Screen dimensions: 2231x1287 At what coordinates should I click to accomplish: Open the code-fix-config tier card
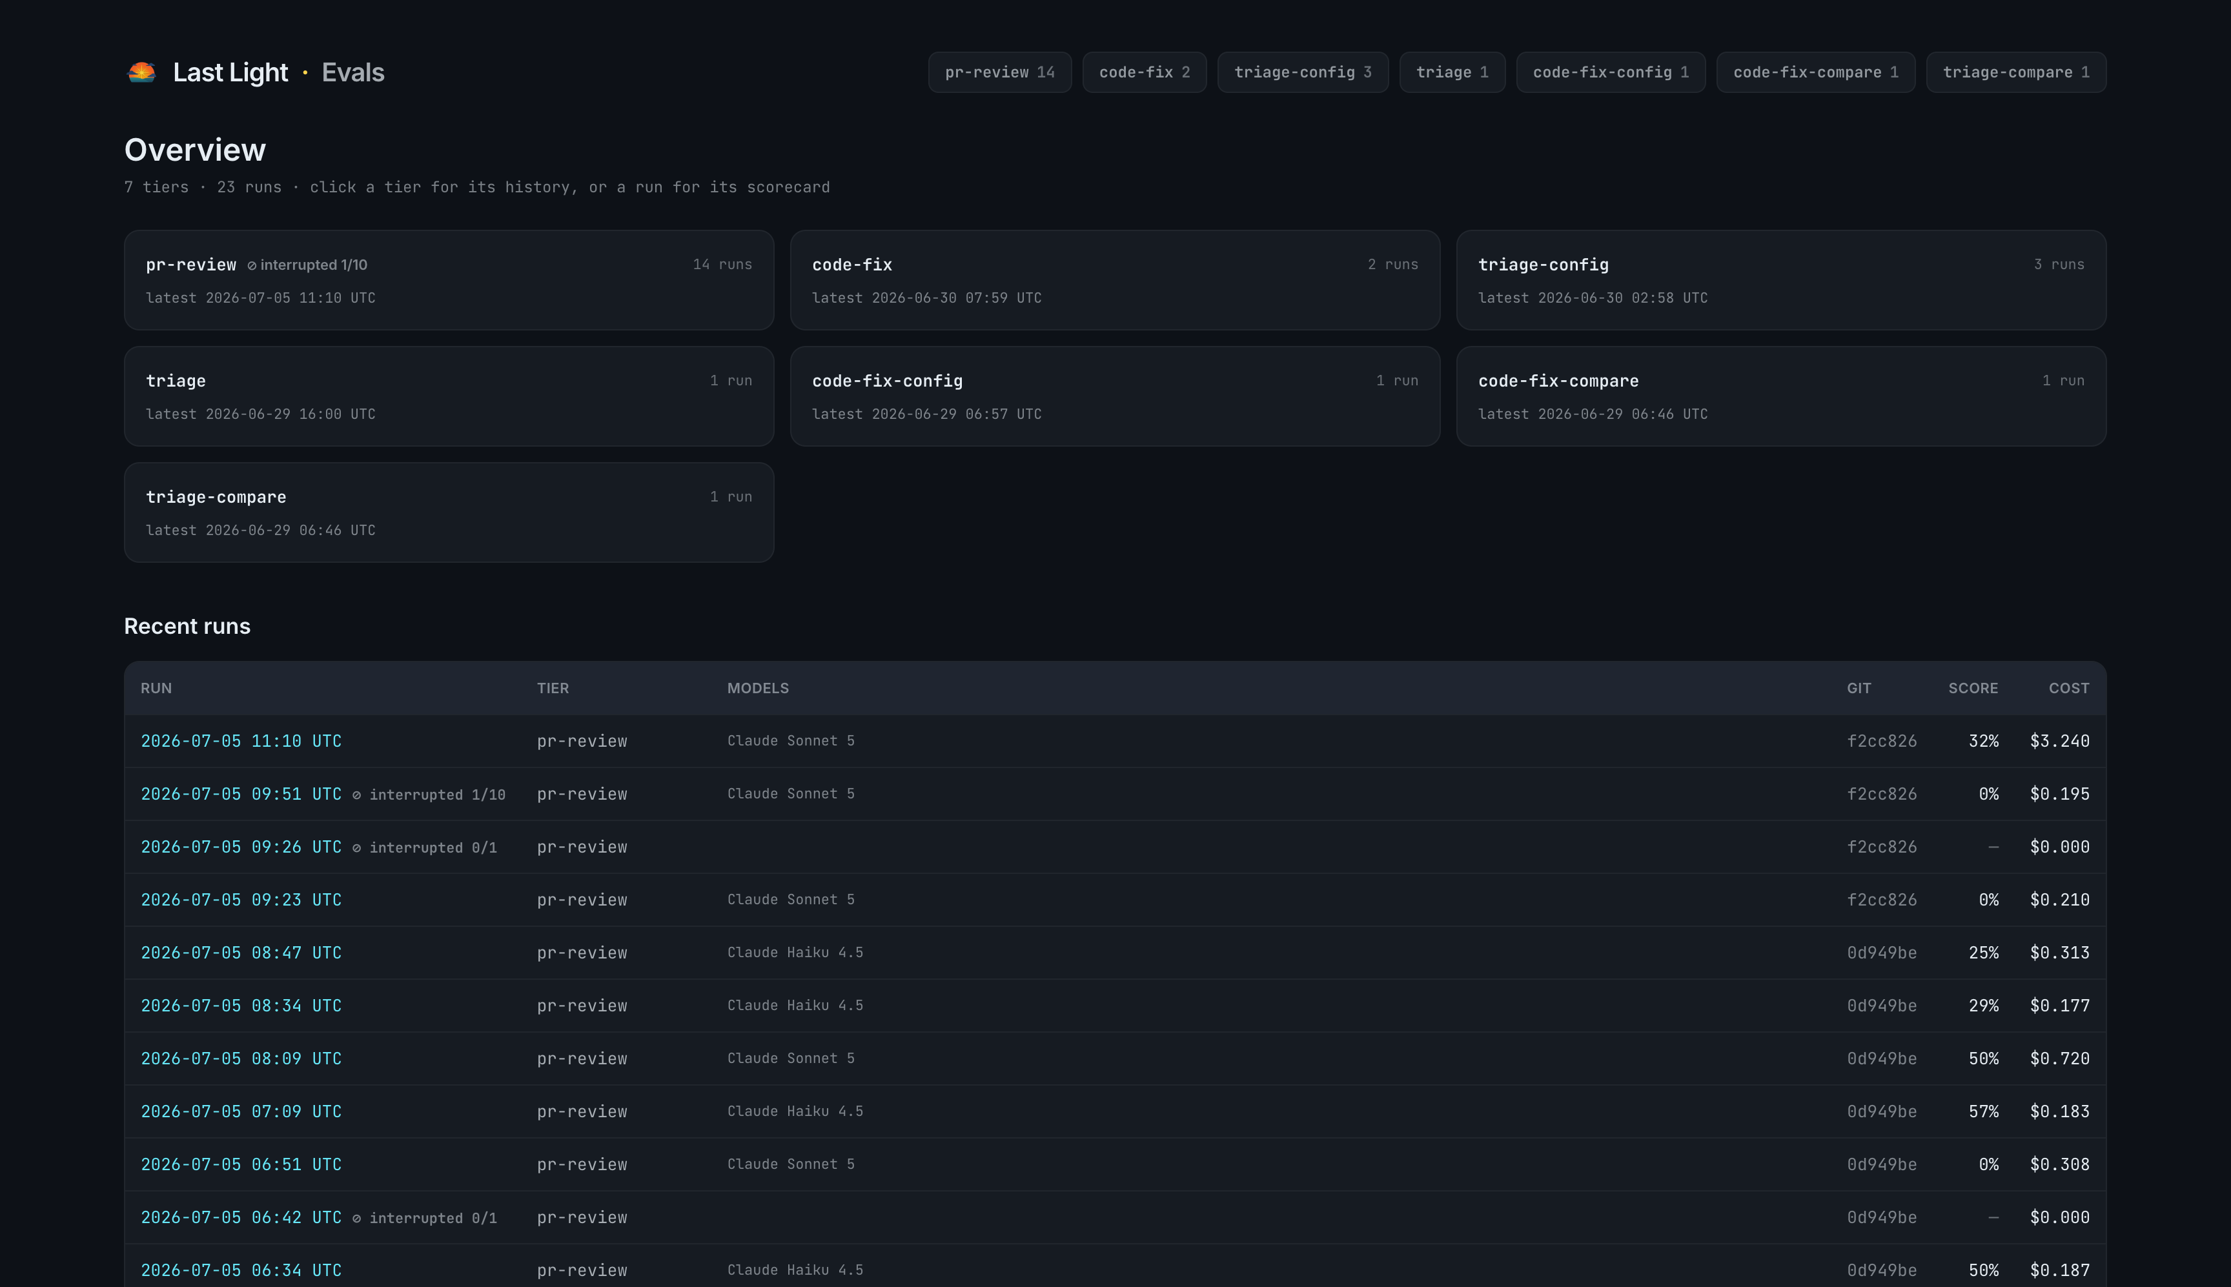(x=1115, y=396)
